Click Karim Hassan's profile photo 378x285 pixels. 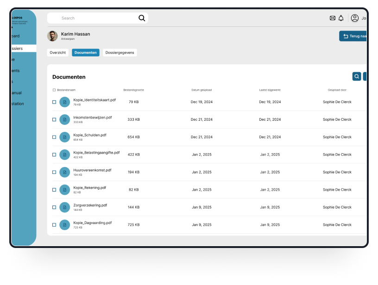[52, 36]
